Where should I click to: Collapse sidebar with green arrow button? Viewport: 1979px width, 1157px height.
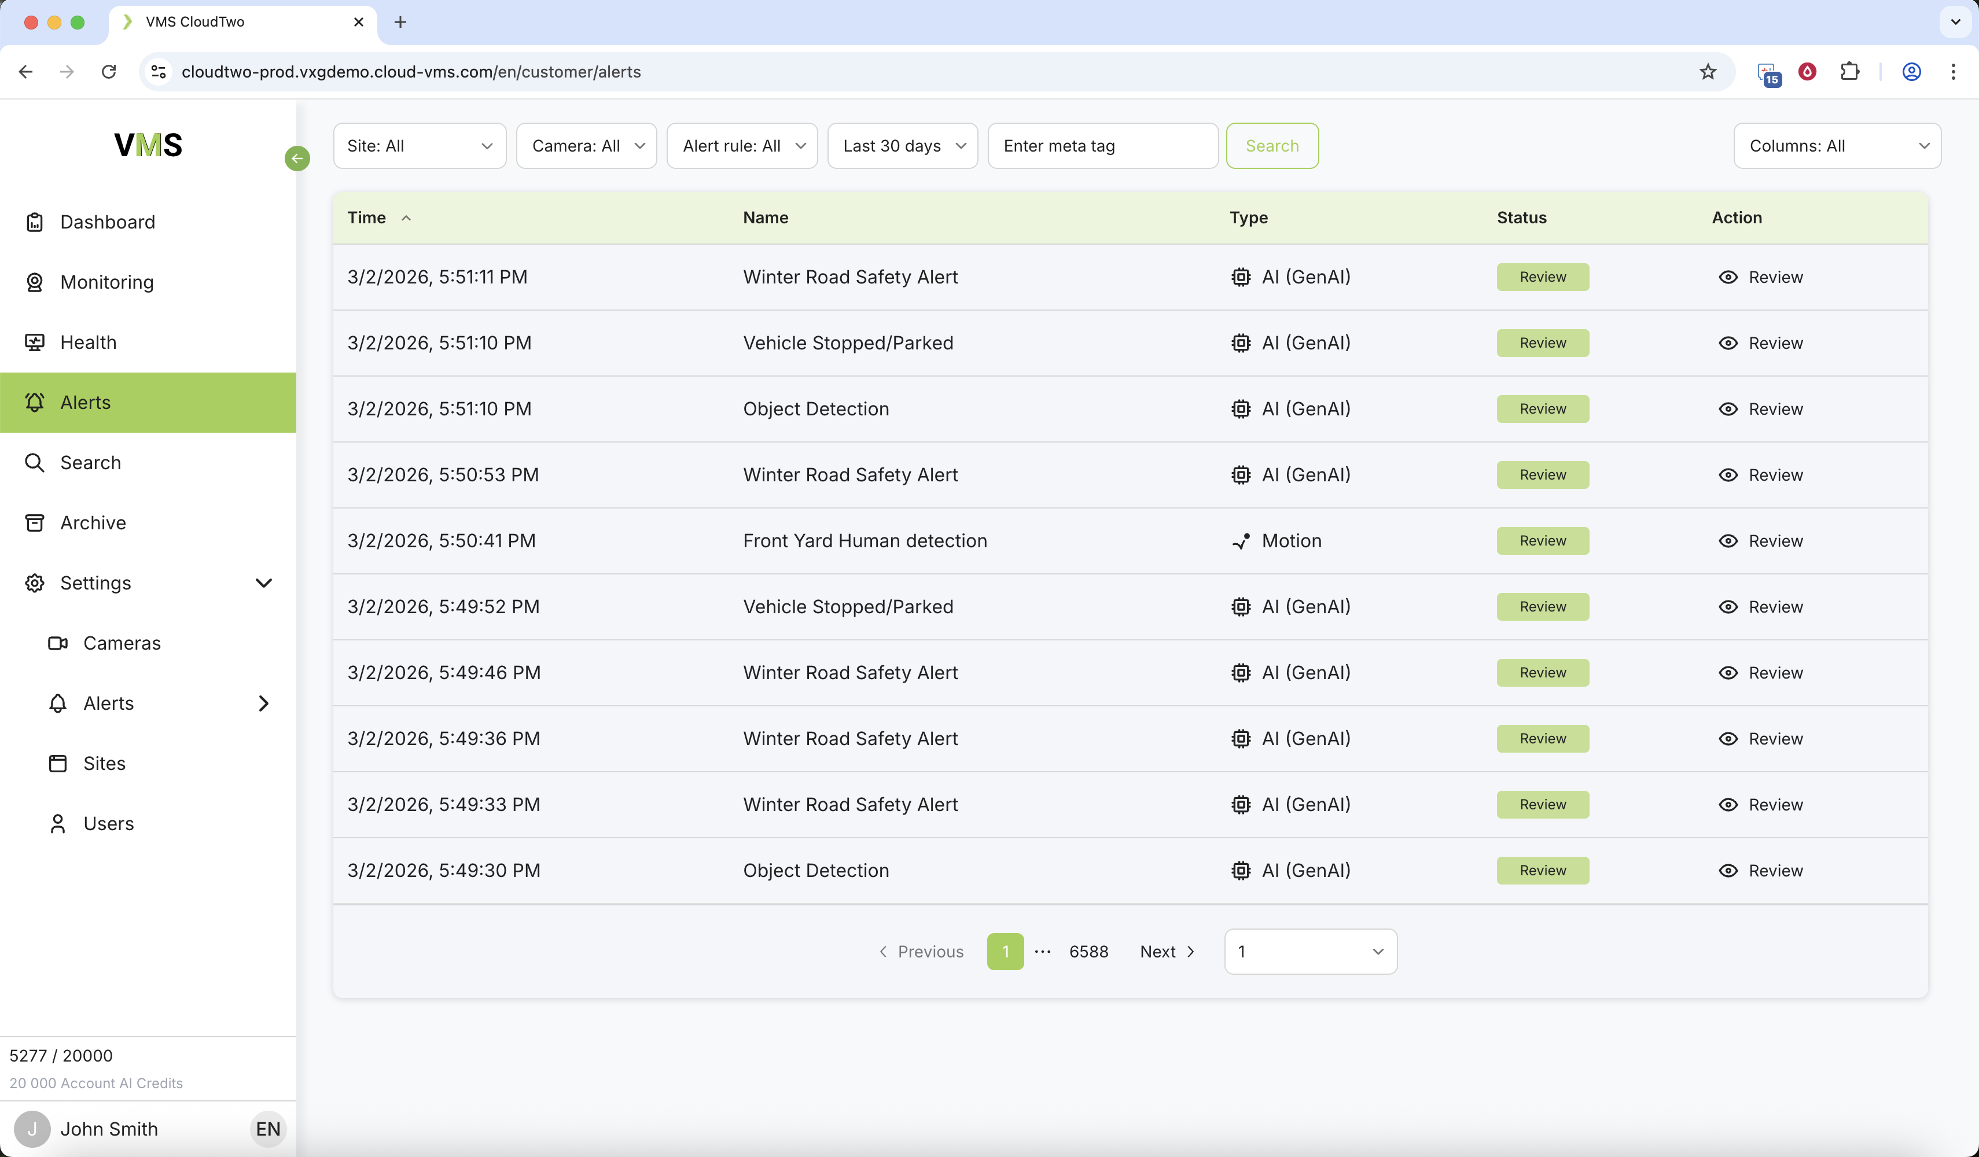(297, 158)
